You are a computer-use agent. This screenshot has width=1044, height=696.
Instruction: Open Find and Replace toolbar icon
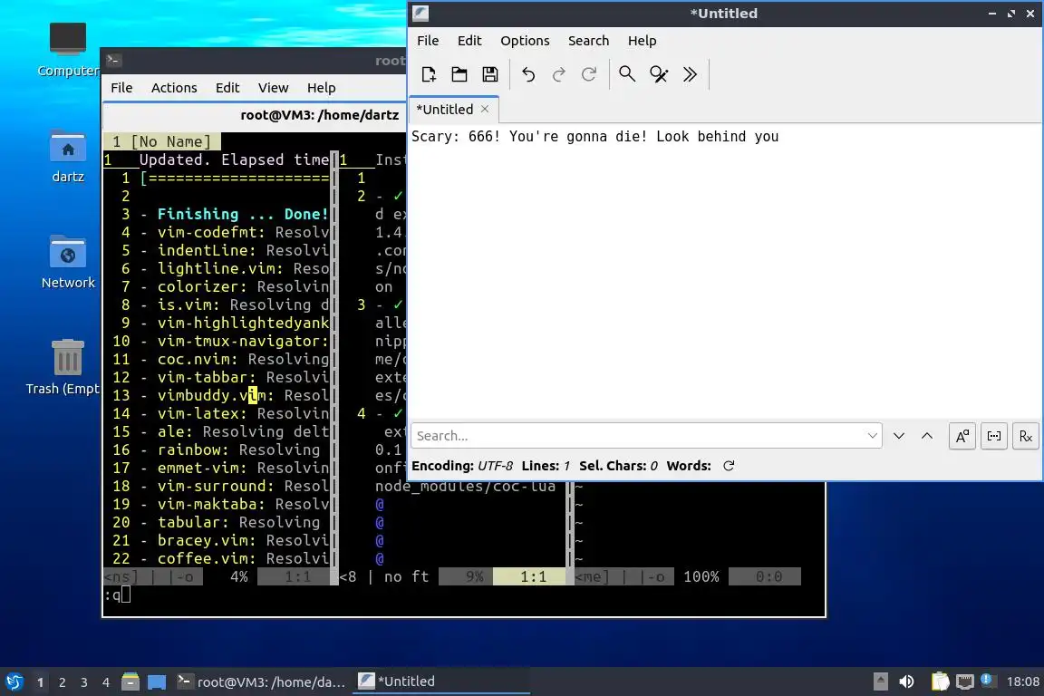point(659,74)
